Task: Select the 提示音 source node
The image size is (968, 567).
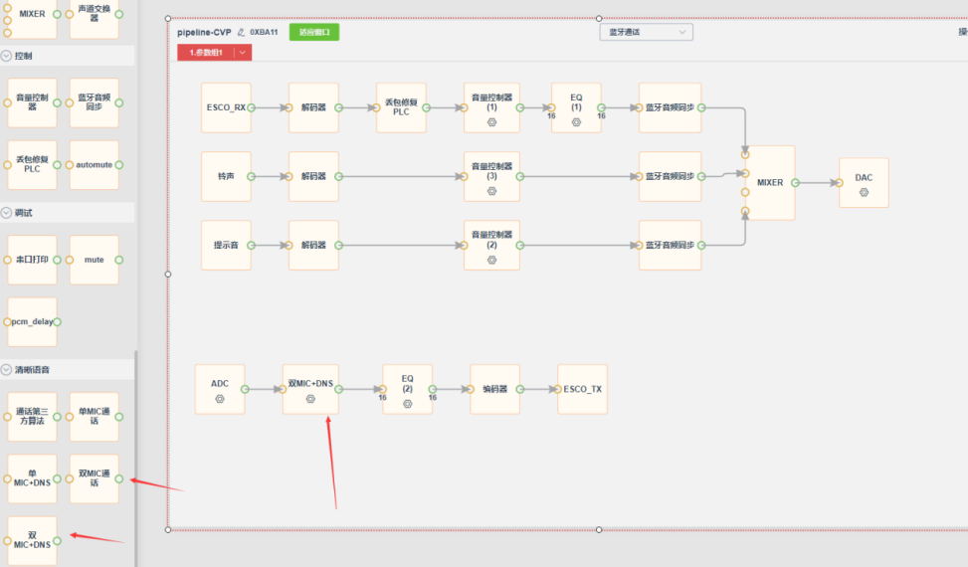Action: click(226, 245)
